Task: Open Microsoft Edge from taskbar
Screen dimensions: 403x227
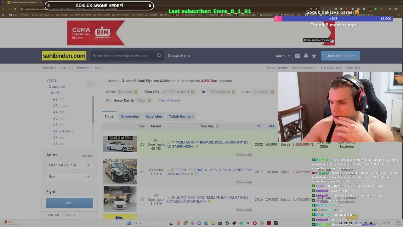Action: click(206, 223)
